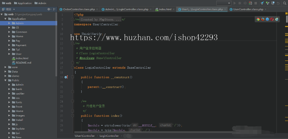
Task: Expand the Common folder arrow
Action: tap(9, 32)
